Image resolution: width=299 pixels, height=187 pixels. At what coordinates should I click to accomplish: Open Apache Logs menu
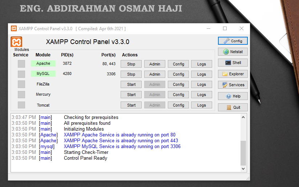pos(202,64)
